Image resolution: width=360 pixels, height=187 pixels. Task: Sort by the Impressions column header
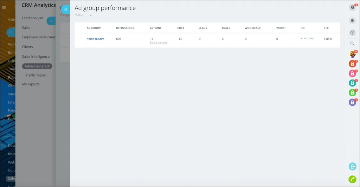(125, 28)
